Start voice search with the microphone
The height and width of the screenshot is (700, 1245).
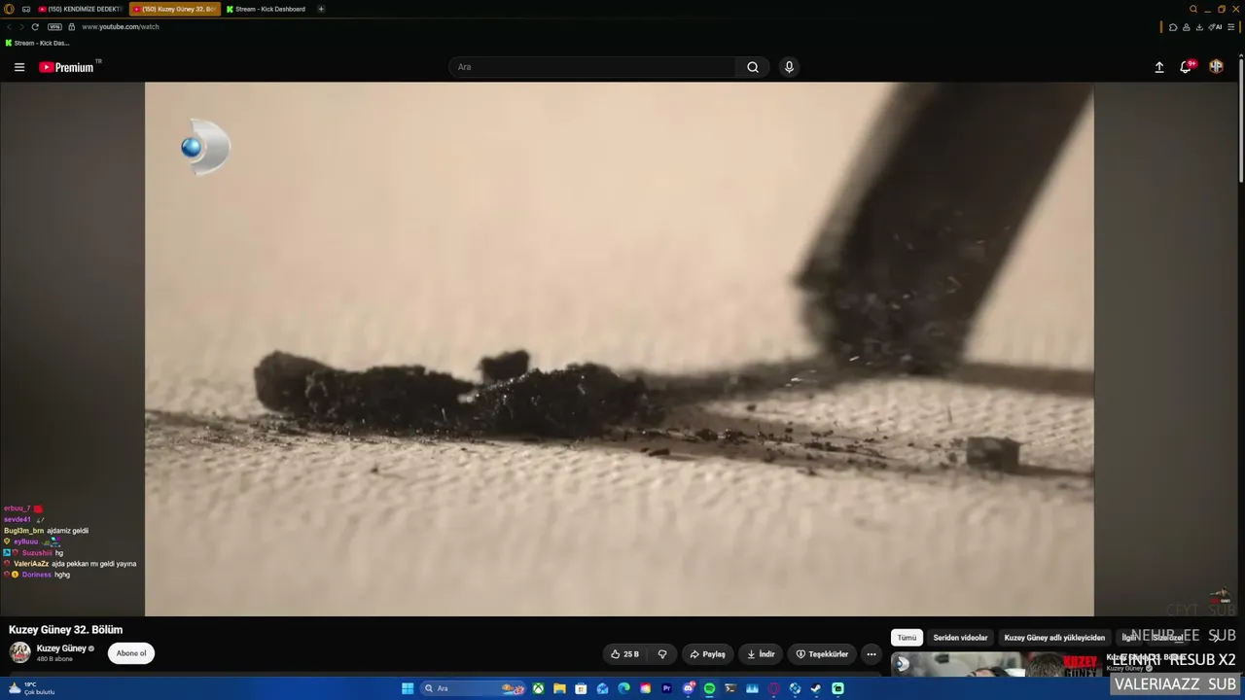789,67
